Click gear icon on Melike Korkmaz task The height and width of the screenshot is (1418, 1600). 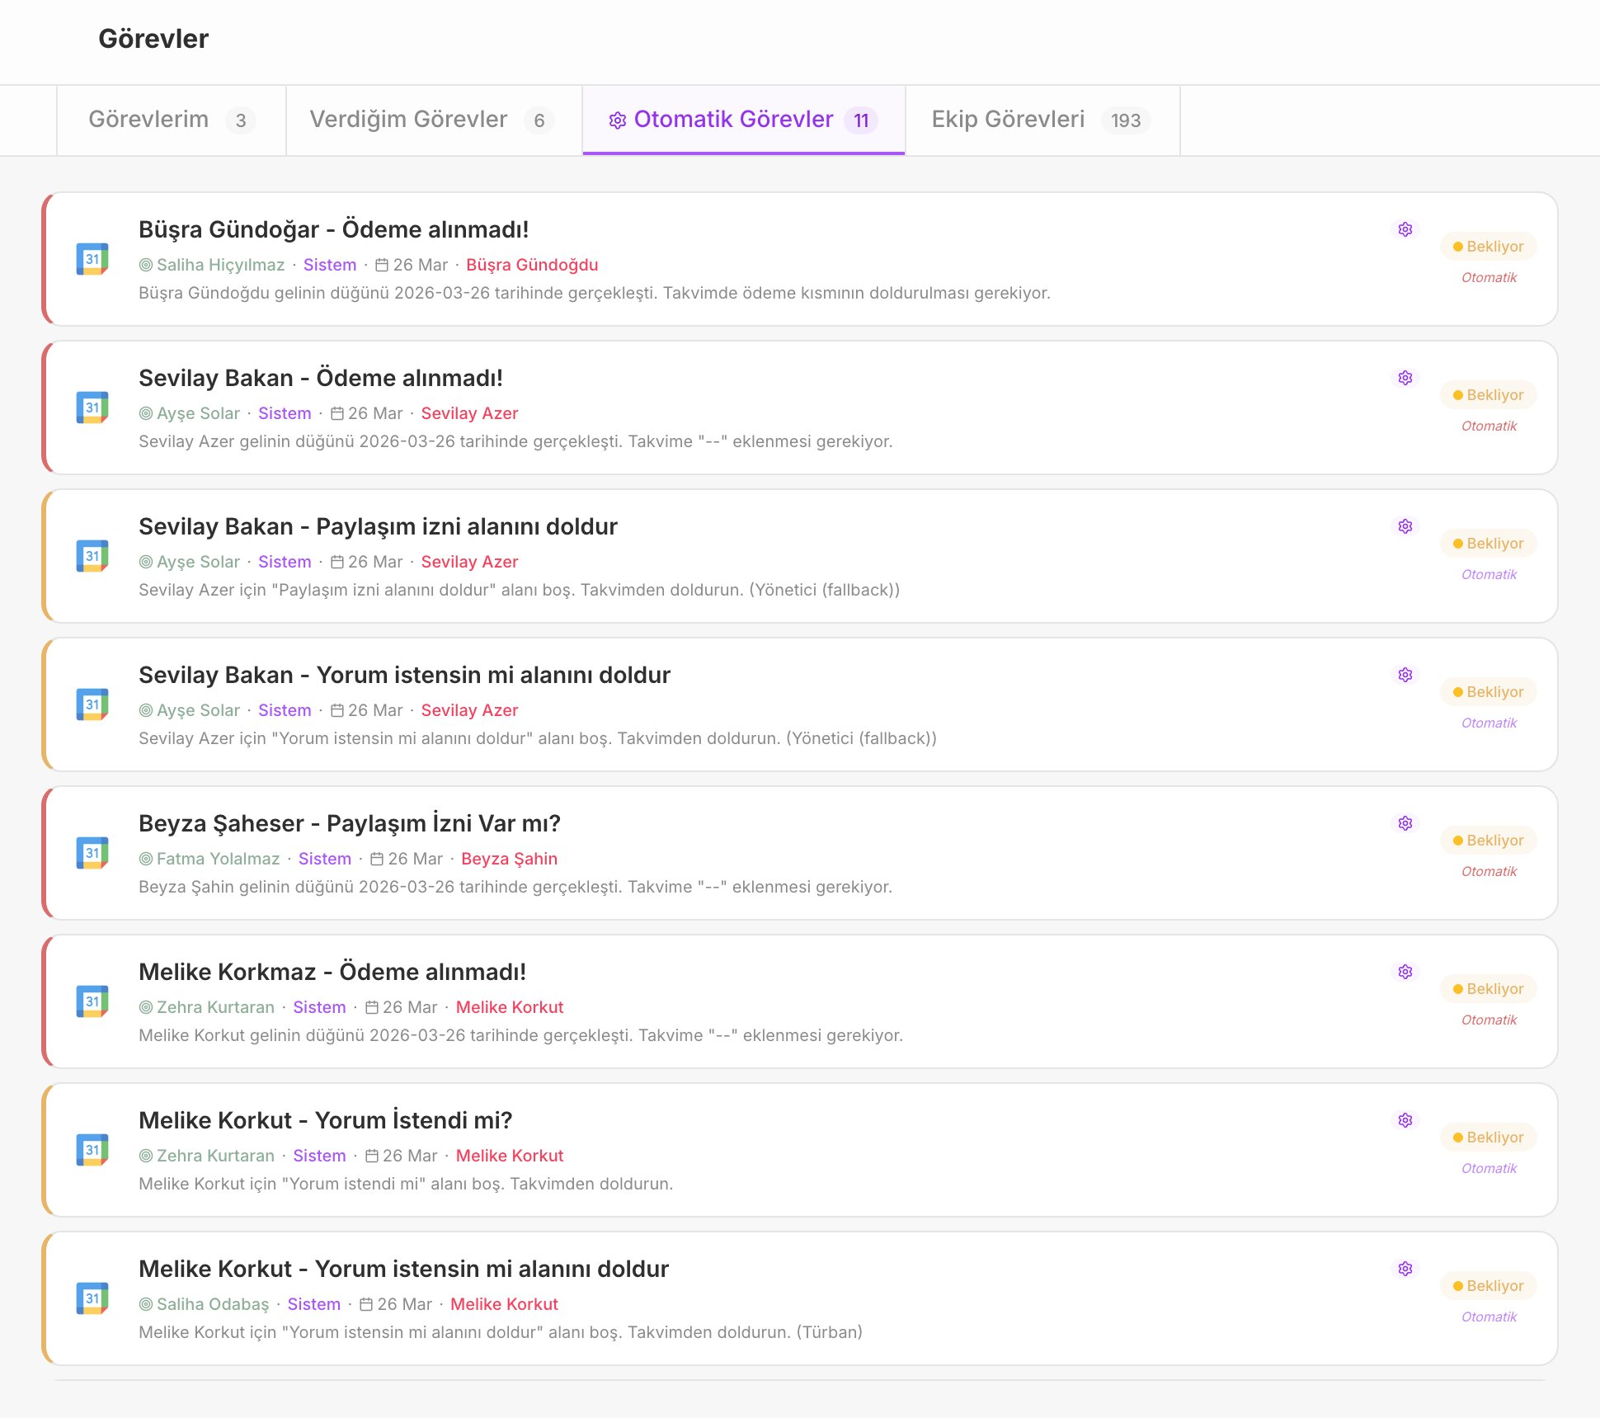[x=1405, y=972]
